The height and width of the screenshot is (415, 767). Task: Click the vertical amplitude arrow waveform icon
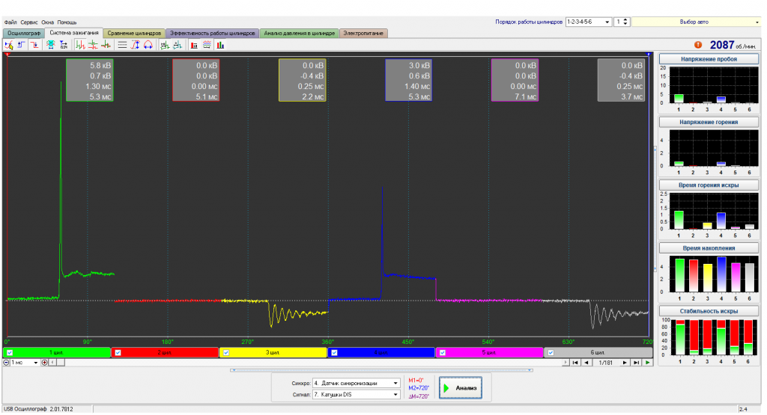coord(135,45)
